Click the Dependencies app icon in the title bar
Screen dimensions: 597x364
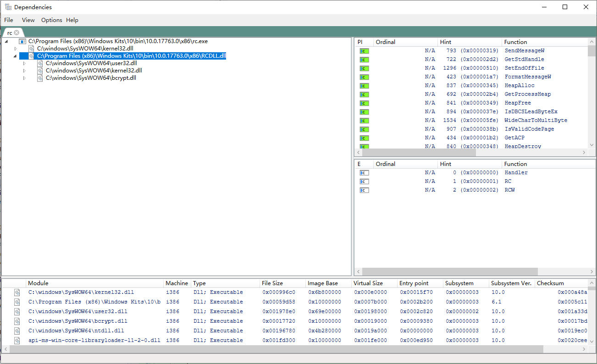pos(8,6)
